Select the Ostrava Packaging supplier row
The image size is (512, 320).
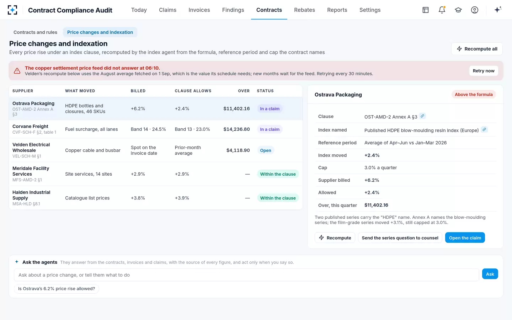pyautogui.click(x=156, y=108)
